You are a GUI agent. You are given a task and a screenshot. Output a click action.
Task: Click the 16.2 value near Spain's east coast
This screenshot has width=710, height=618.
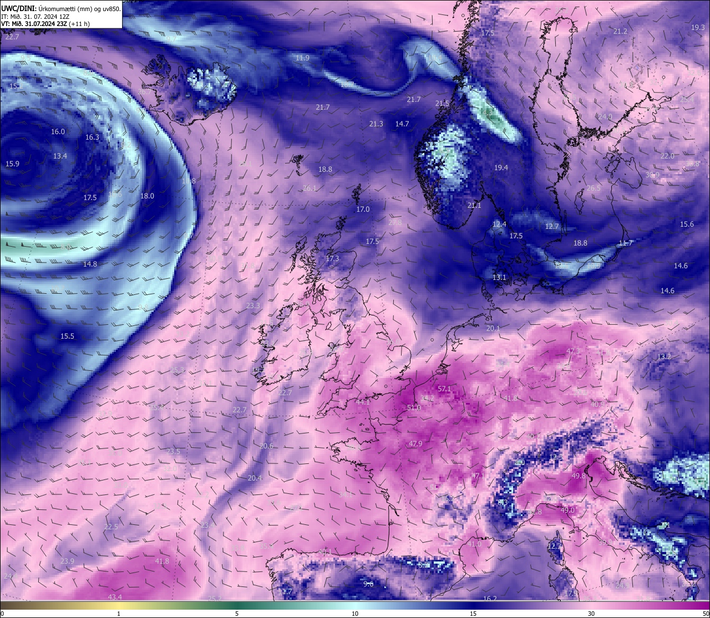tap(490, 599)
